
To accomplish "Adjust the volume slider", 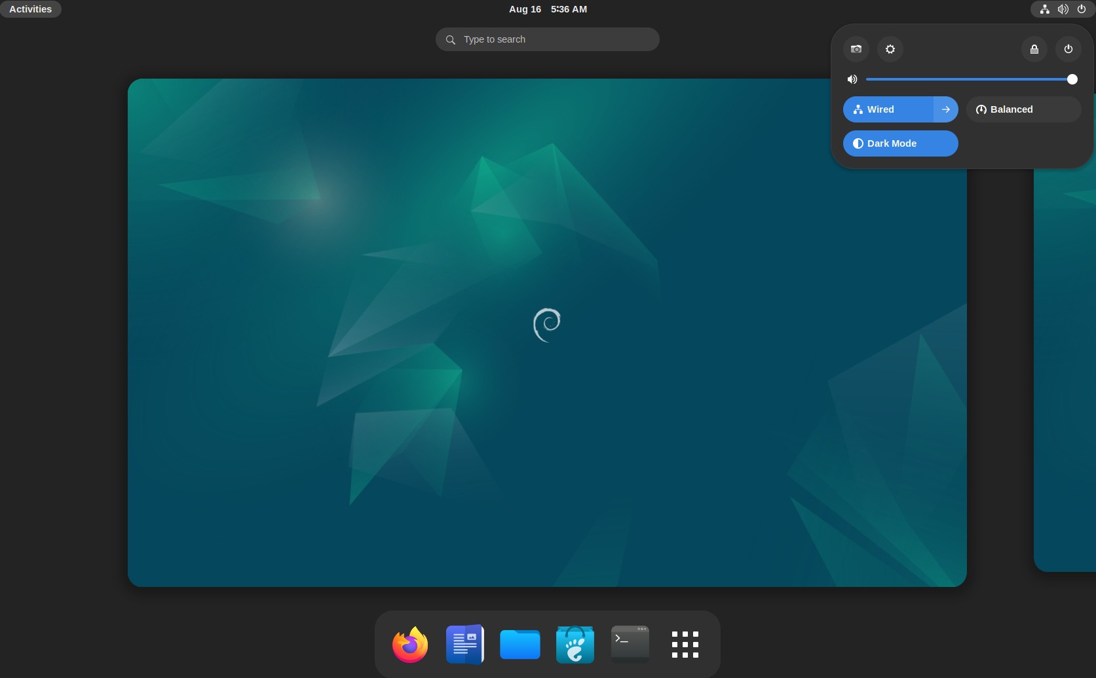I will pyautogui.click(x=972, y=79).
